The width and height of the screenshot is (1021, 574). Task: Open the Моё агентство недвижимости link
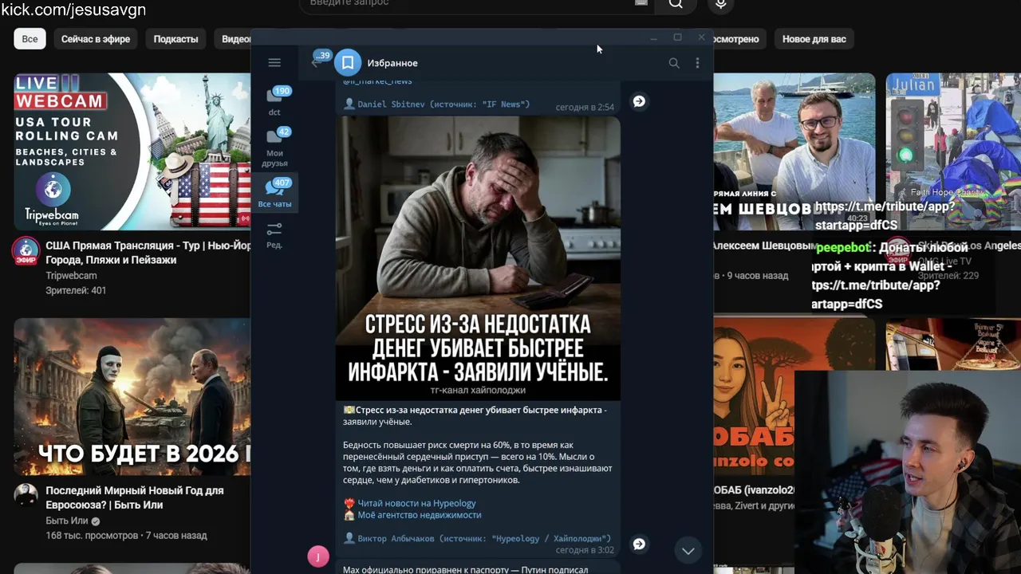420,515
